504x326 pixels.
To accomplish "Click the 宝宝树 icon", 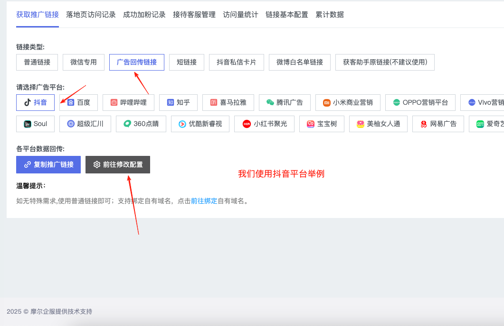I will point(311,124).
